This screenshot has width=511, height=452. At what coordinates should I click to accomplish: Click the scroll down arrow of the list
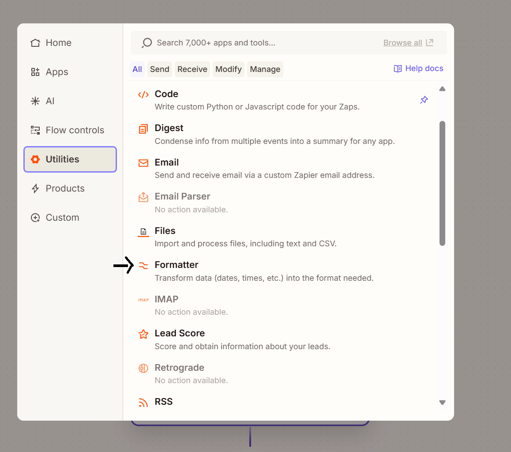(x=442, y=403)
